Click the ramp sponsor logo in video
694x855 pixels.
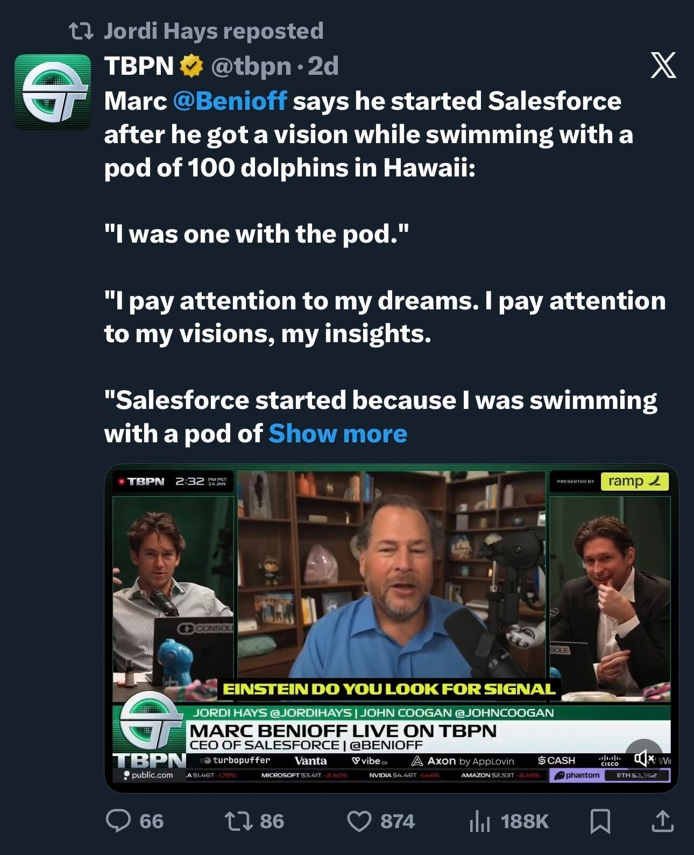(634, 481)
